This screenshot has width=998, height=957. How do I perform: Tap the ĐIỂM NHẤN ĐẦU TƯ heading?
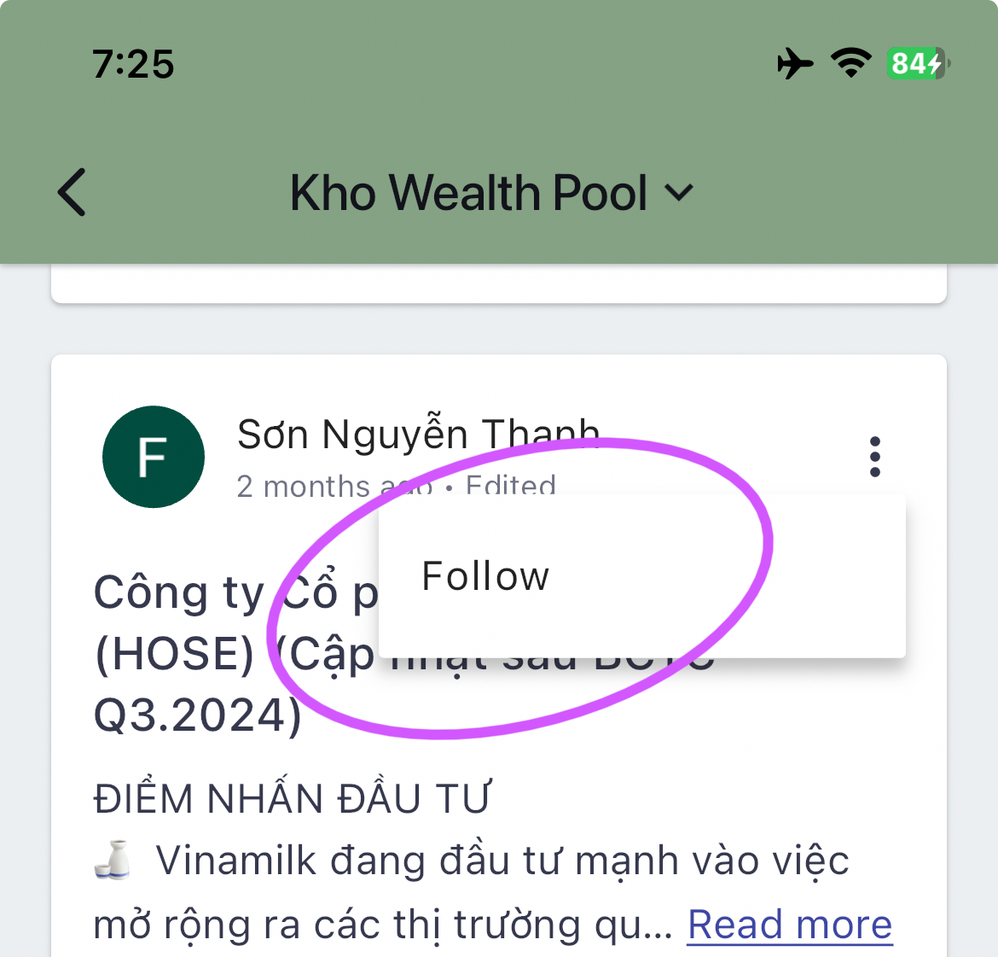[292, 797]
